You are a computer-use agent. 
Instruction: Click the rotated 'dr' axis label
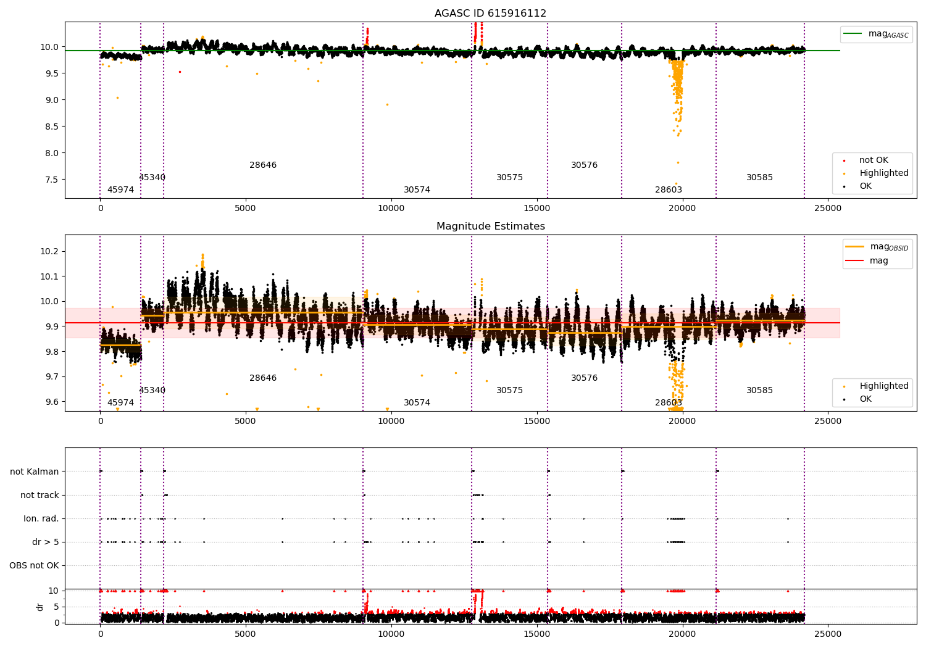pyautogui.click(x=40, y=607)
